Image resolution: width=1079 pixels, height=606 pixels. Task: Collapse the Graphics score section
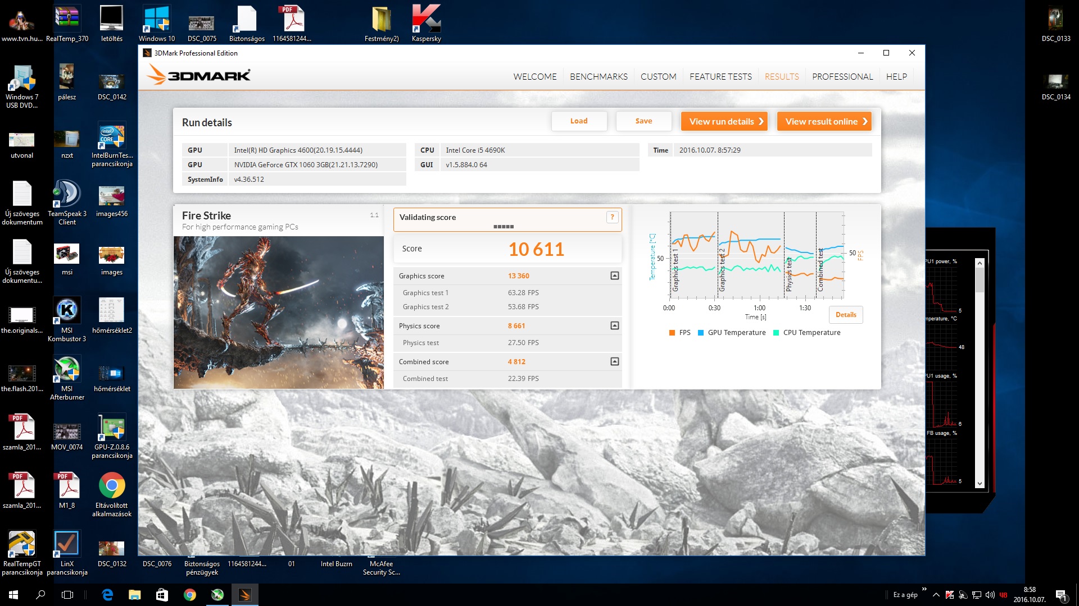click(x=615, y=276)
